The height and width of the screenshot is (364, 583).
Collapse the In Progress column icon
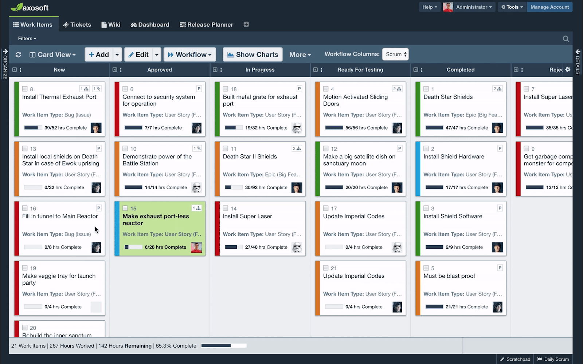(x=215, y=70)
